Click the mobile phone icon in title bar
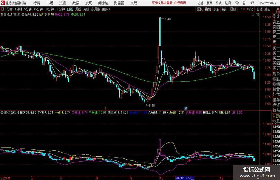 point(244,3)
